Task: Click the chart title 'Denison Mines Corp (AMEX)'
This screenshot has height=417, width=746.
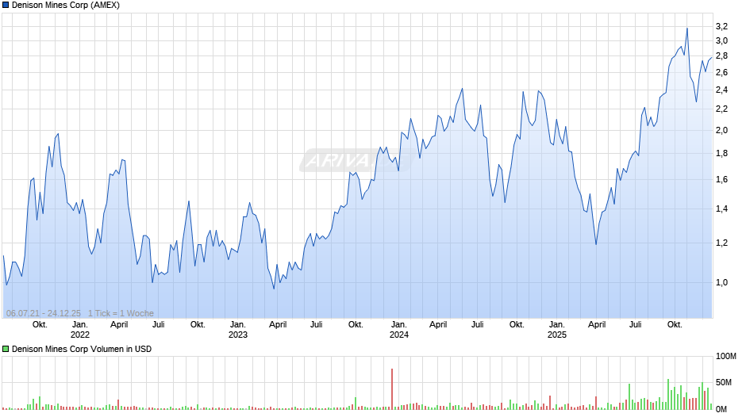Action: pyautogui.click(x=66, y=6)
